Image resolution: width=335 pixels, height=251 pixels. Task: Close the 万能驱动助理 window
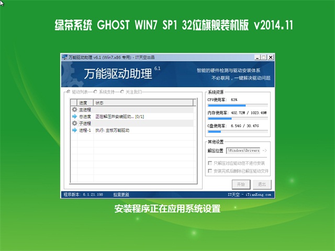271,57
